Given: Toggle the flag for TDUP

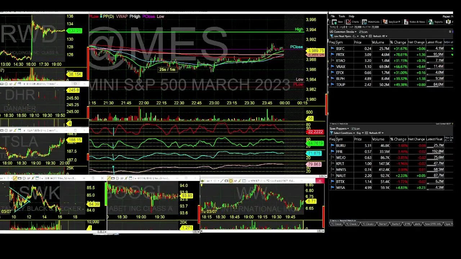Looking at the screenshot, I should [x=332, y=85].
